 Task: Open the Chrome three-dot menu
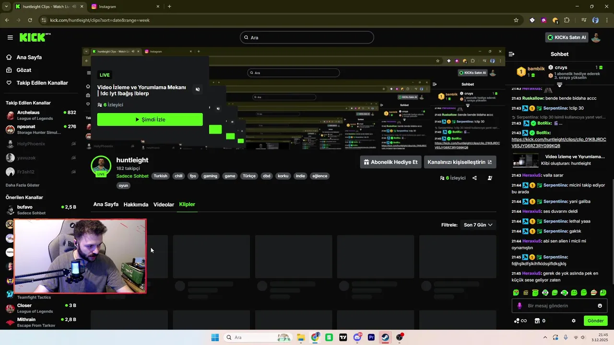pyautogui.click(x=606, y=20)
